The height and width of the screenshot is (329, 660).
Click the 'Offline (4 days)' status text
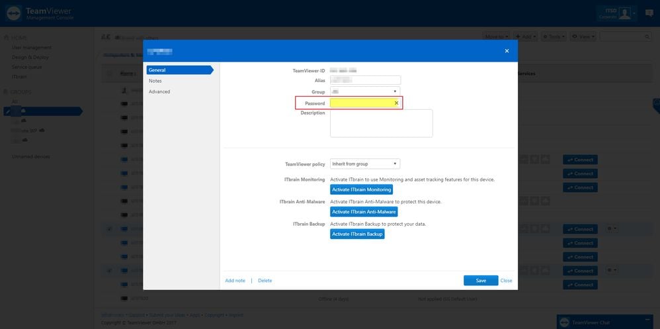333,299
